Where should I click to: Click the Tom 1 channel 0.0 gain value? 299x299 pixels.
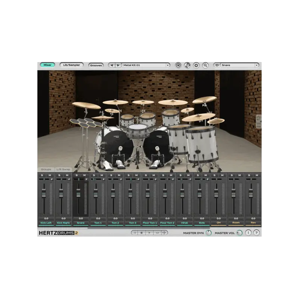coord(98,218)
